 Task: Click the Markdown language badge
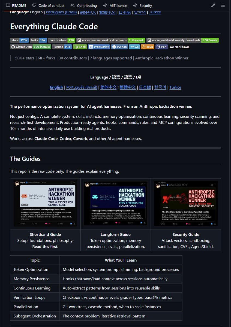179,47
